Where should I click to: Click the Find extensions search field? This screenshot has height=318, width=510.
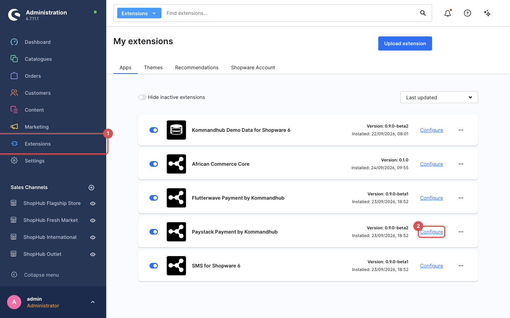(290, 13)
